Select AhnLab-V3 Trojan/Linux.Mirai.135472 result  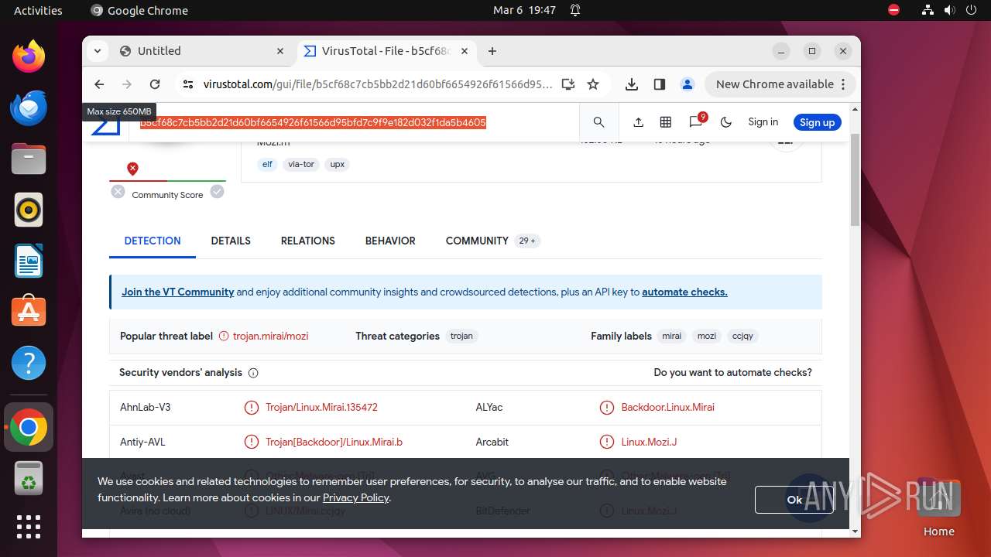(x=321, y=407)
